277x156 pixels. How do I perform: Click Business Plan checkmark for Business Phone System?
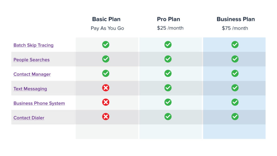pos(235,102)
